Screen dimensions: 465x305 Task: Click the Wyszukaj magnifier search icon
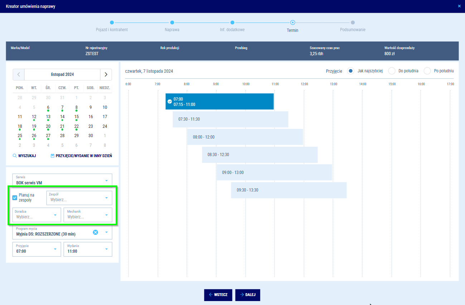[x=15, y=156]
